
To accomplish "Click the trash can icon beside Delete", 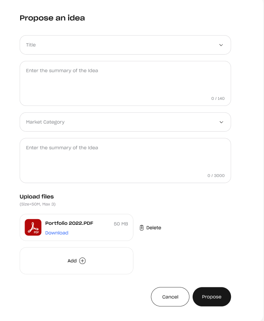I will click(x=141, y=228).
